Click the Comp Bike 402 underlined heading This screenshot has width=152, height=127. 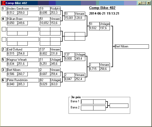click(102, 8)
